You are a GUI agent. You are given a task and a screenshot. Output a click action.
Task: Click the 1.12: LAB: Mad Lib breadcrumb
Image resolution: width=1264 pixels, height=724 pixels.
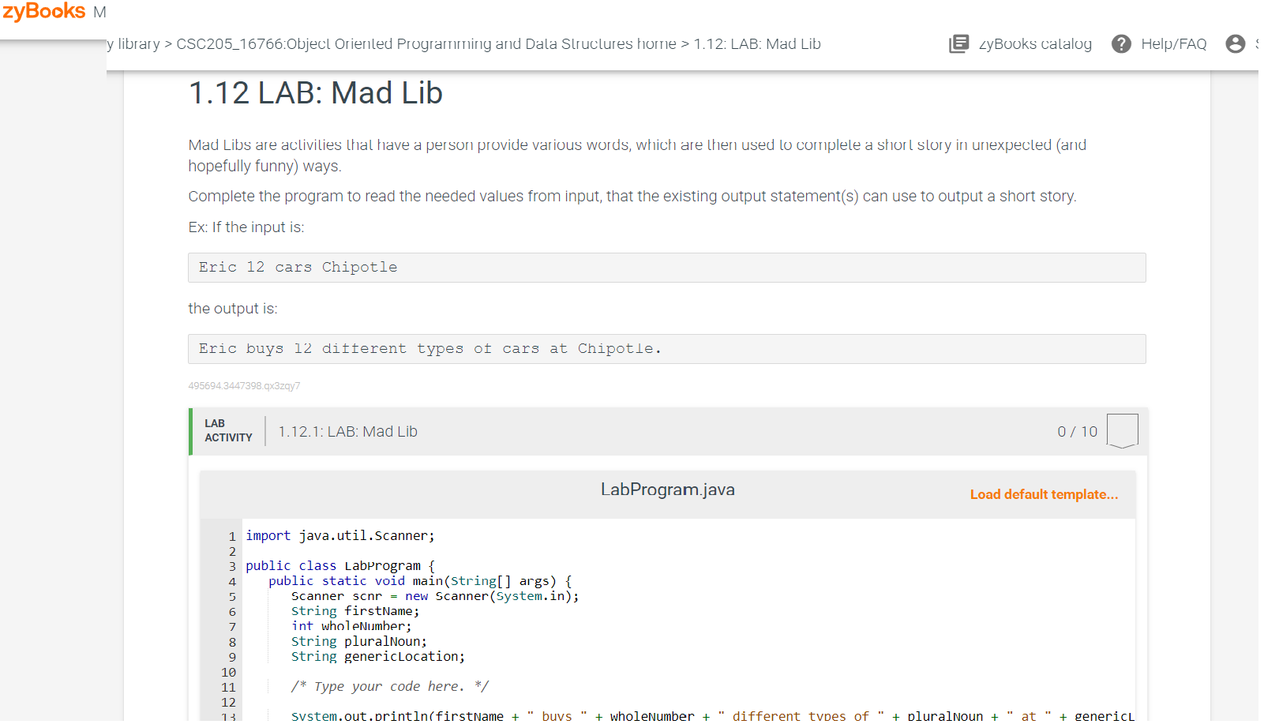(757, 44)
